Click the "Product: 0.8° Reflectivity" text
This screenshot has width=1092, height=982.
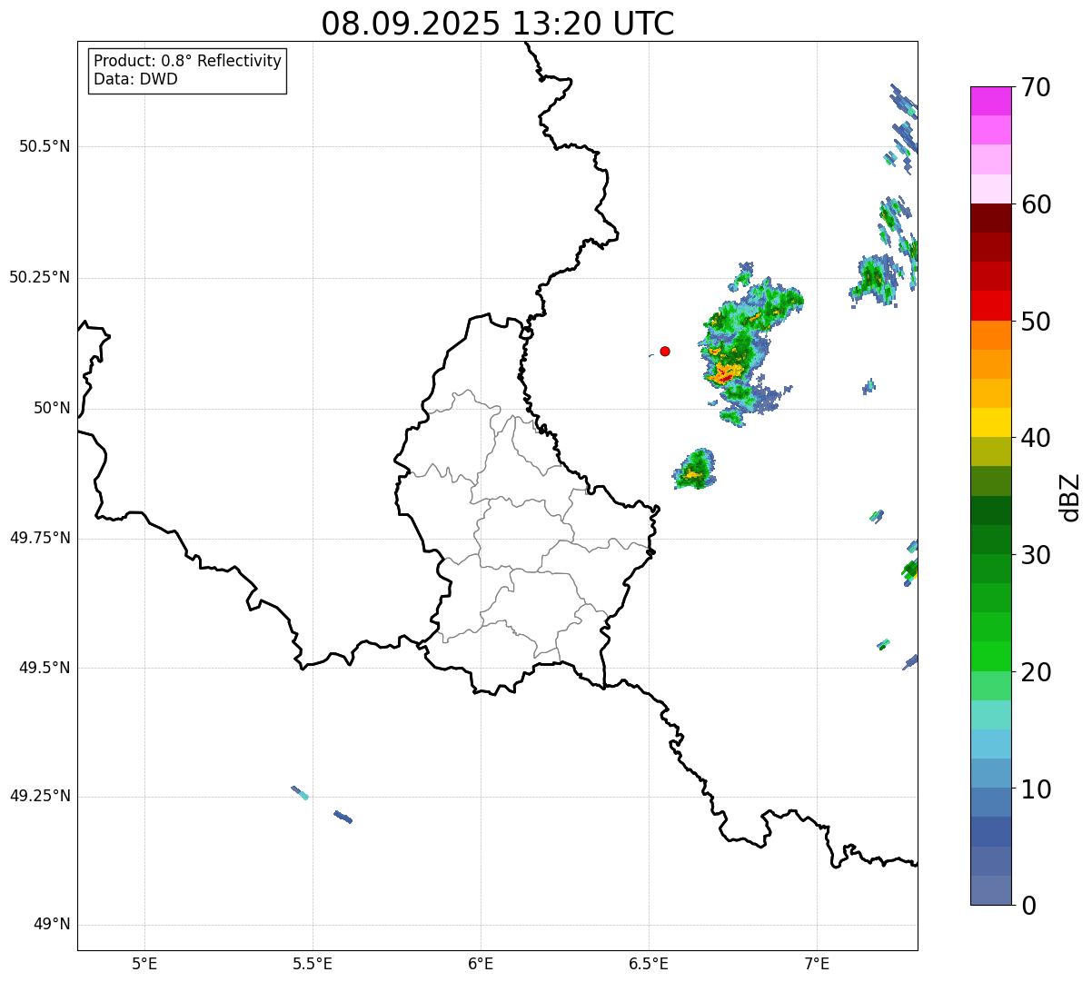(x=187, y=61)
